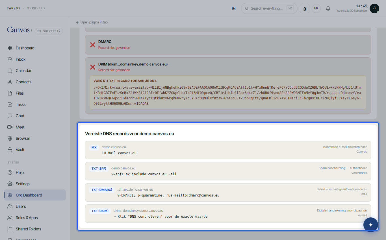Click the Vault padlock icon

point(10,150)
